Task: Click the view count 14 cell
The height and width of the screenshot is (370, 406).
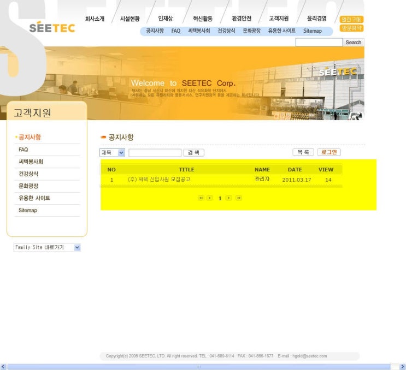Action: point(328,180)
